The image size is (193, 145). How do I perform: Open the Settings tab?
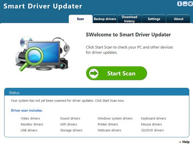coord(154,19)
